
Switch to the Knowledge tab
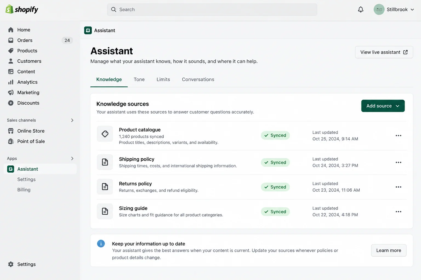point(109,80)
